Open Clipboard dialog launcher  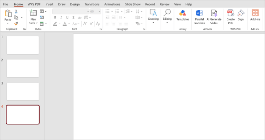click(x=25, y=29)
